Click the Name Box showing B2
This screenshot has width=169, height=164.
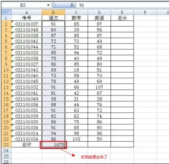(x=23, y=5)
